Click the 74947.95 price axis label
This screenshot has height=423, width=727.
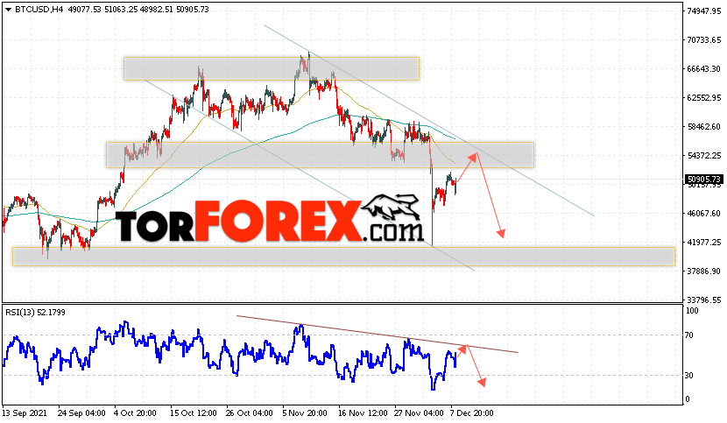704,11
